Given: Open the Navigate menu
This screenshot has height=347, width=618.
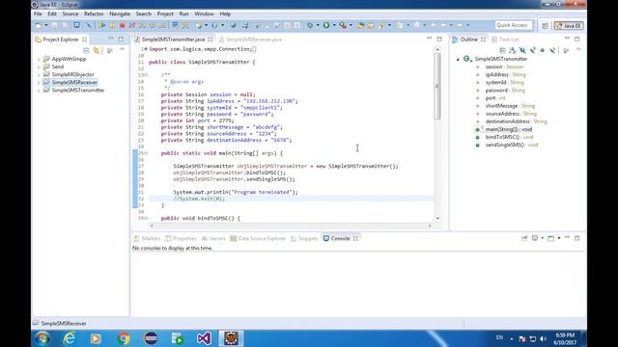Looking at the screenshot, I should pos(120,13).
